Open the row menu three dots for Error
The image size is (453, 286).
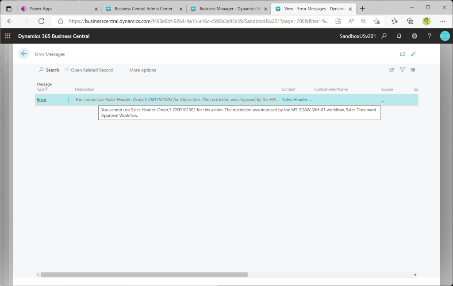coord(69,99)
